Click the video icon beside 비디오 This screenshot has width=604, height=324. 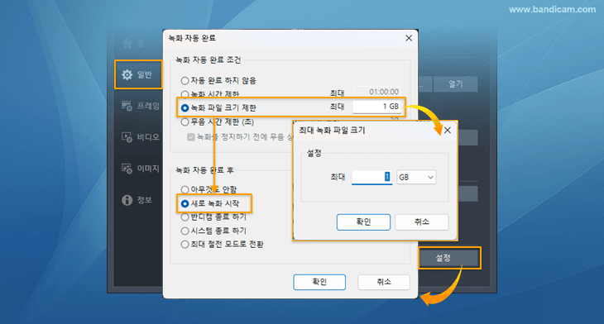(x=127, y=137)
